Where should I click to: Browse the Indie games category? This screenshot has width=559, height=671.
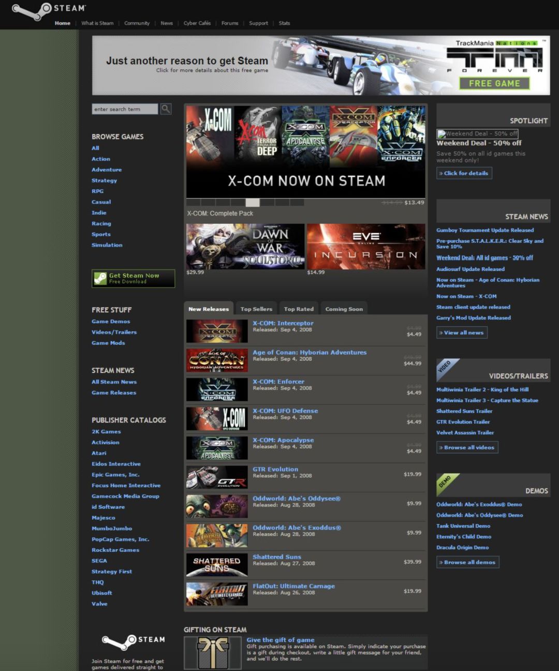pos(99,213)
